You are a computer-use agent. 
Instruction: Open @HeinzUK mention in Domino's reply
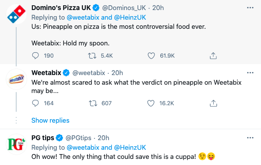point(130,17)
